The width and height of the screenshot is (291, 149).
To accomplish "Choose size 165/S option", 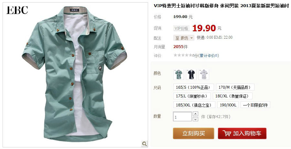I will (194, 87).
